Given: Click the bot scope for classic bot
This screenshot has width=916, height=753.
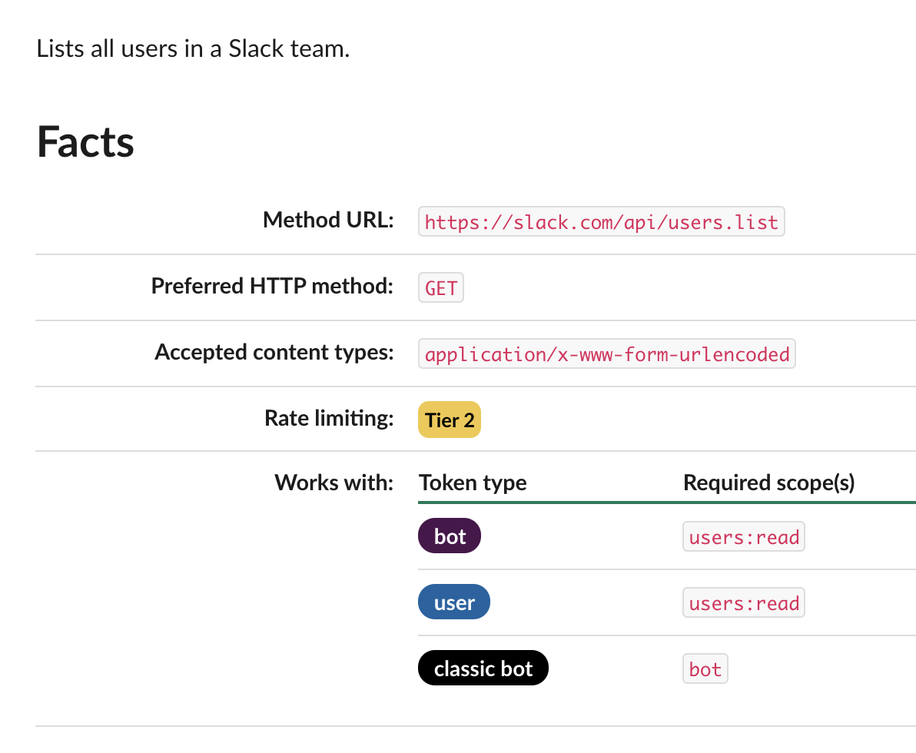Looking at the screenshot, I should pos(705,668).
